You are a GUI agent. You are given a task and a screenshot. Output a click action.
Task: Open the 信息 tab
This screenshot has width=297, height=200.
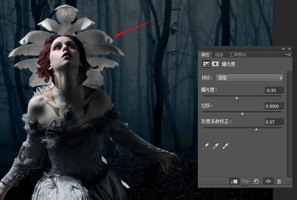(219, 55)
